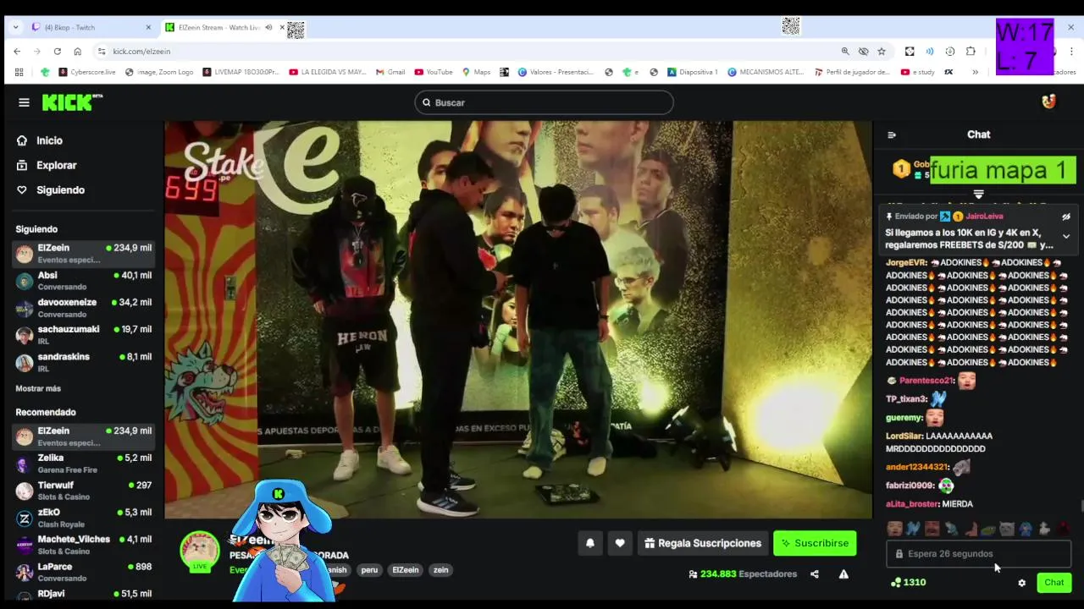The width and height of the screenshot is (1084, 609).
Task: Open Tierwulf recommended channel
Action: click(x=83, y=491)
